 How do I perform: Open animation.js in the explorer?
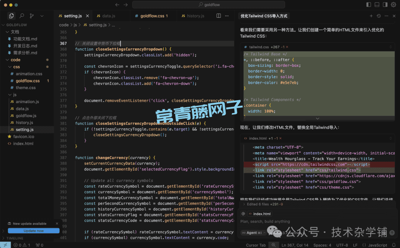coord(27,102)
